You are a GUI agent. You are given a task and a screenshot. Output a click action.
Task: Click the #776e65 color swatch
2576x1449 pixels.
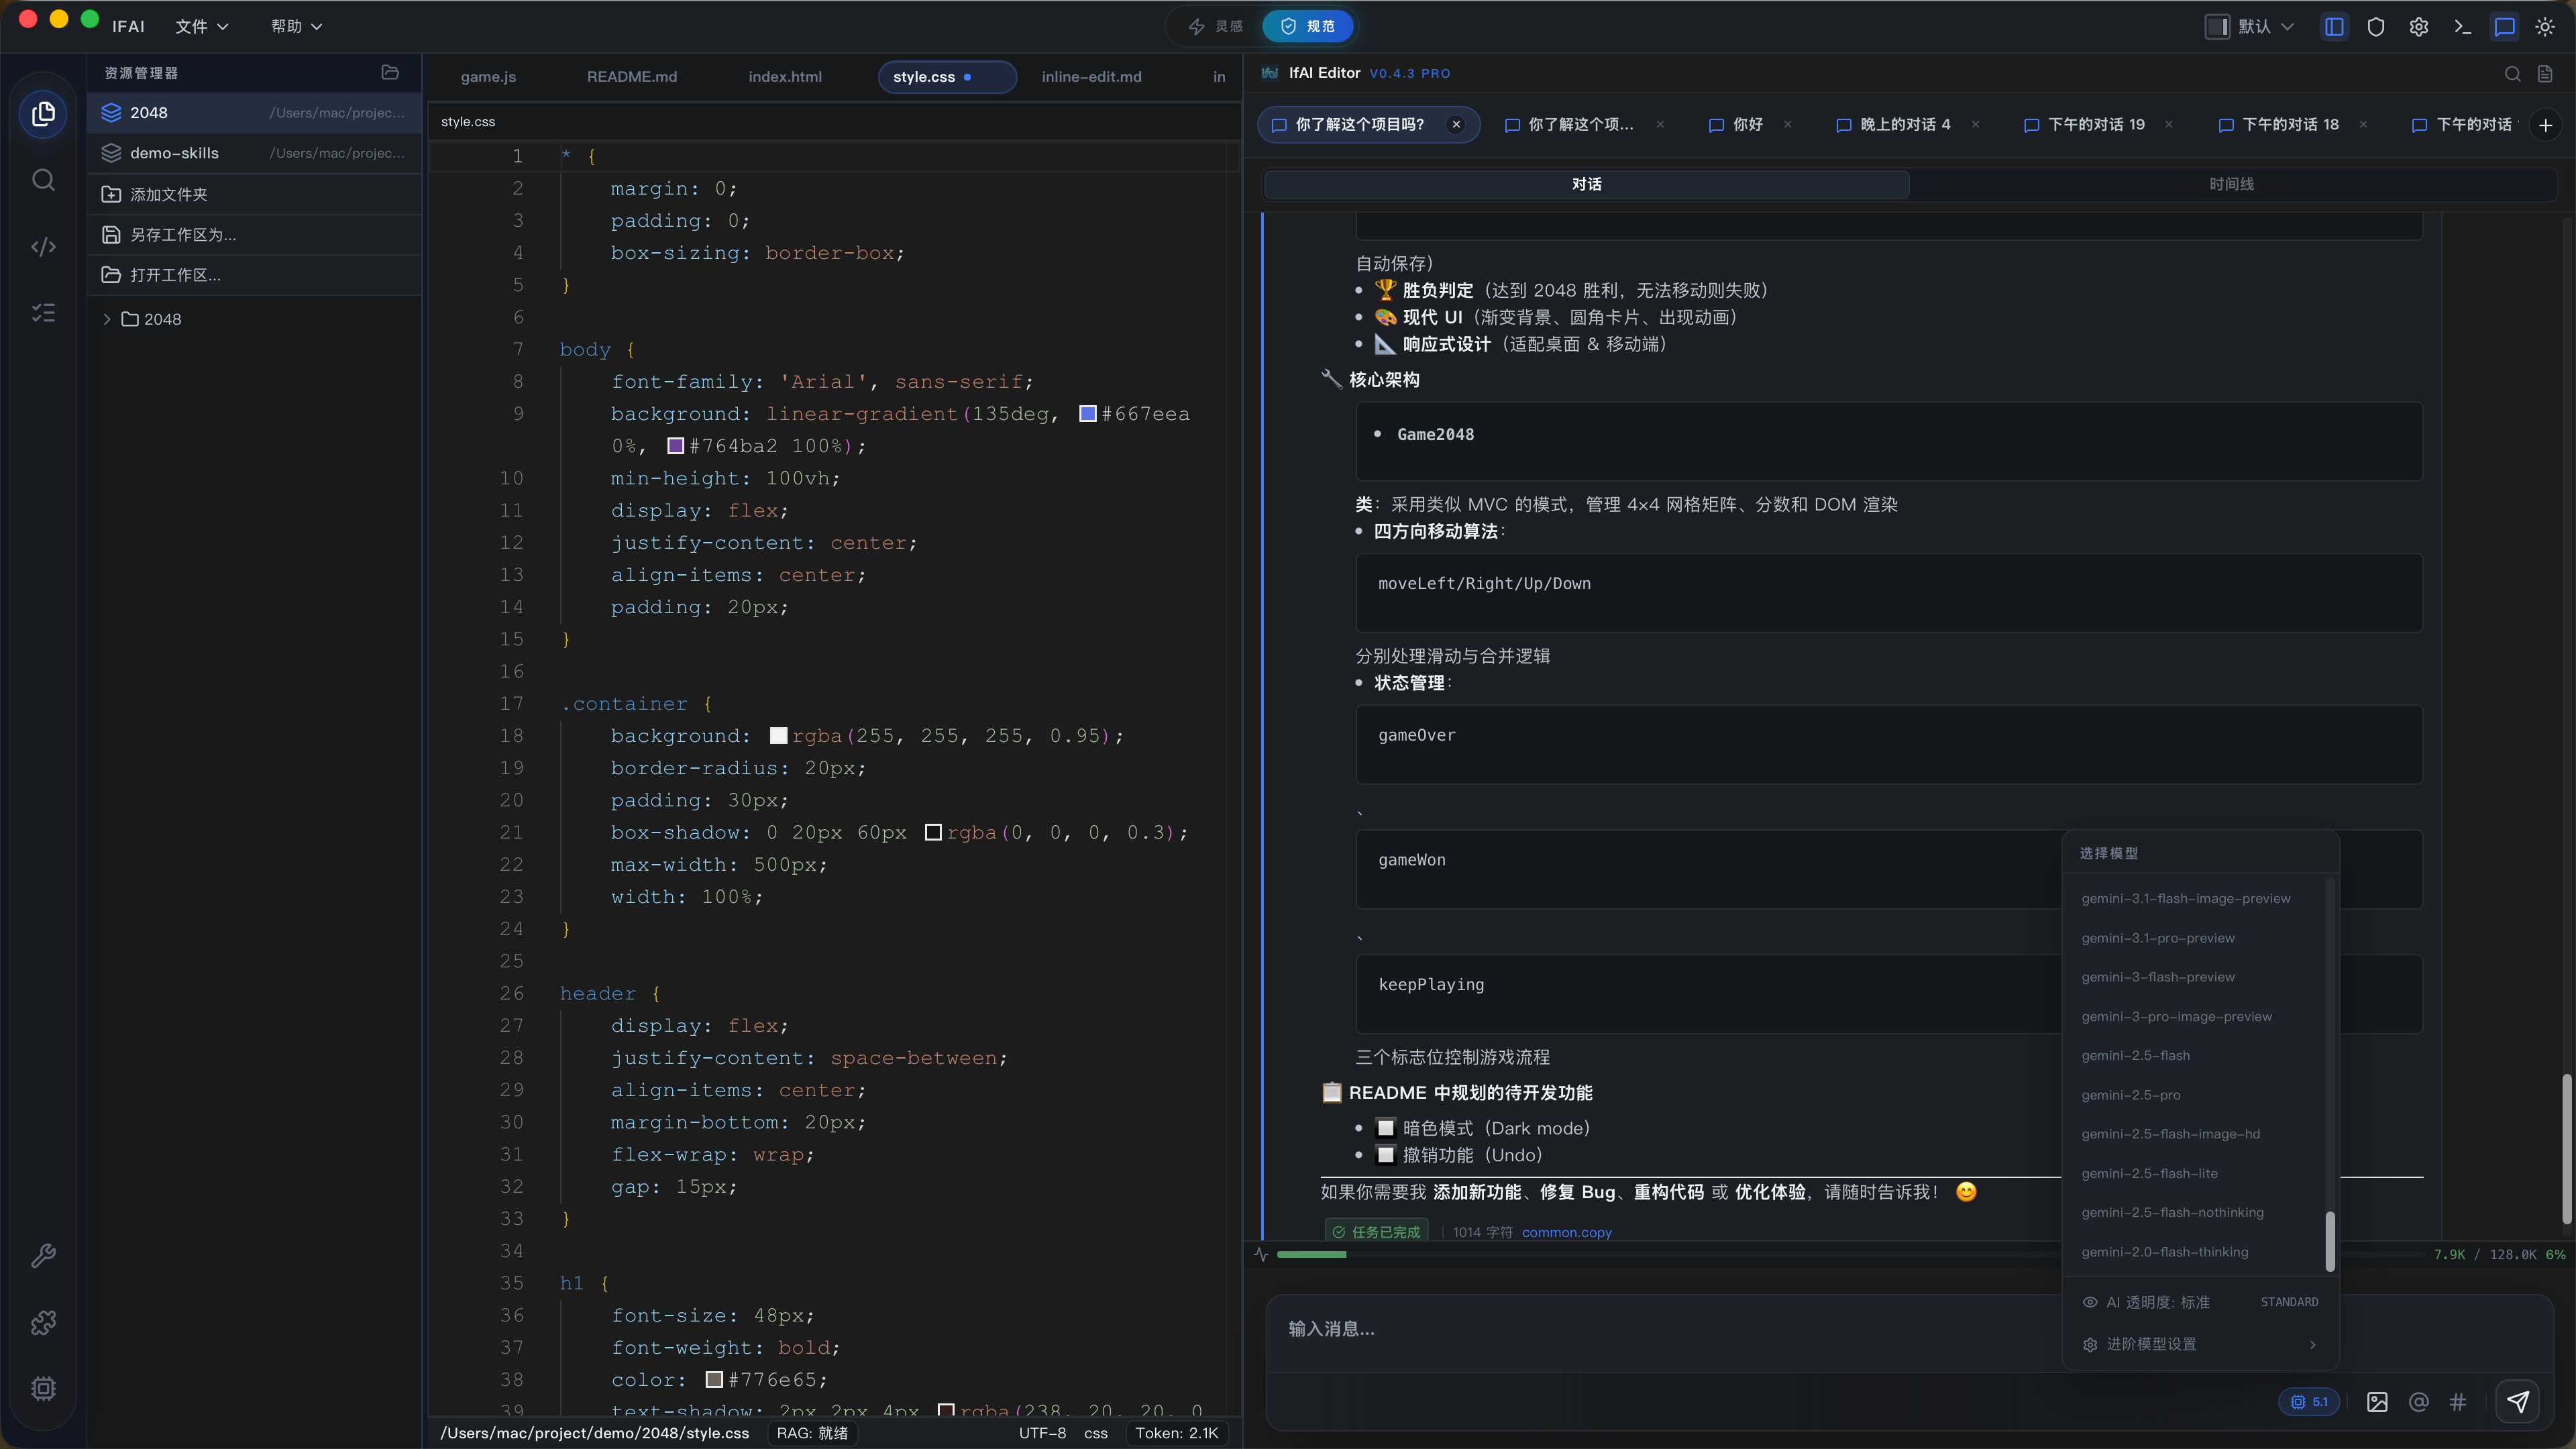pyautogui.click(x=714, y=1380)
